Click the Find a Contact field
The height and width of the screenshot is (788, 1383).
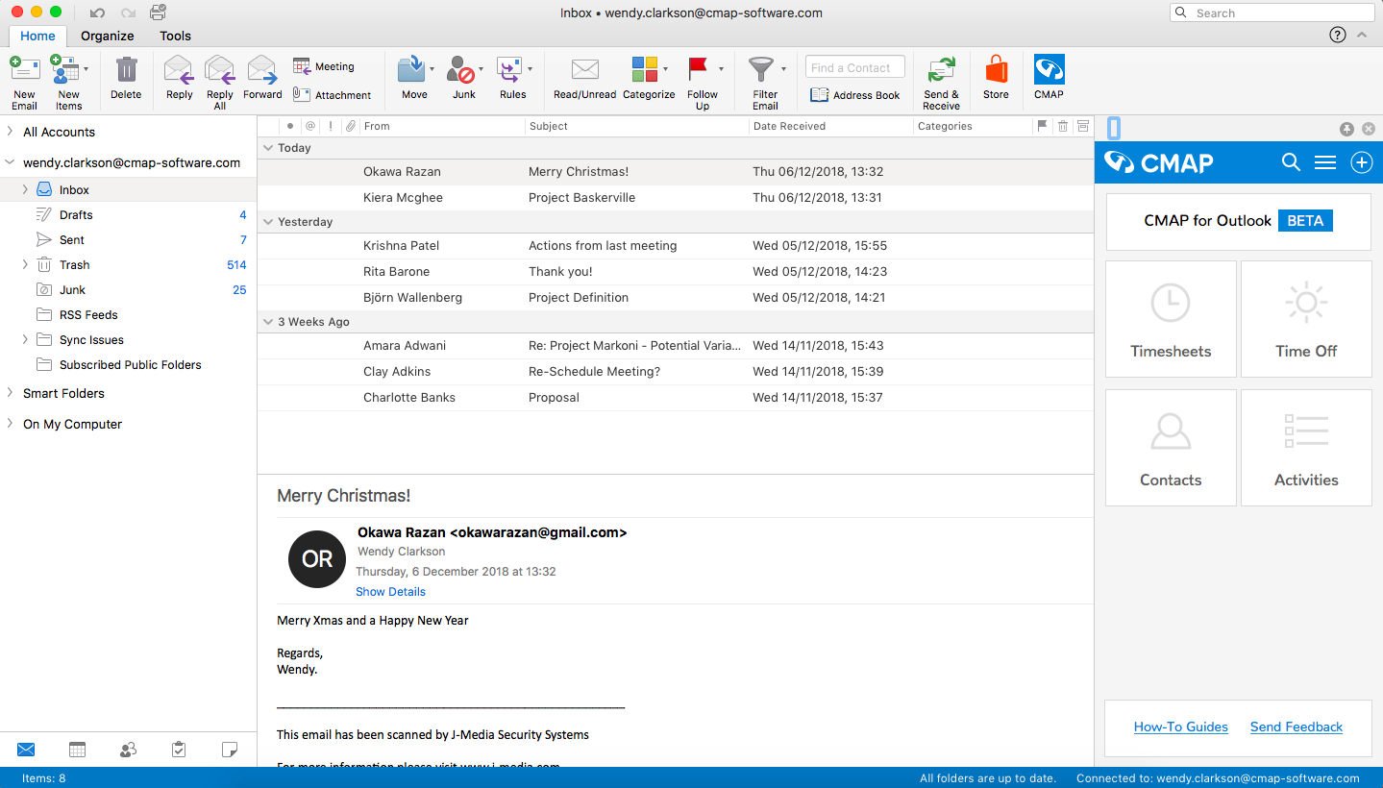coord(855,67)
